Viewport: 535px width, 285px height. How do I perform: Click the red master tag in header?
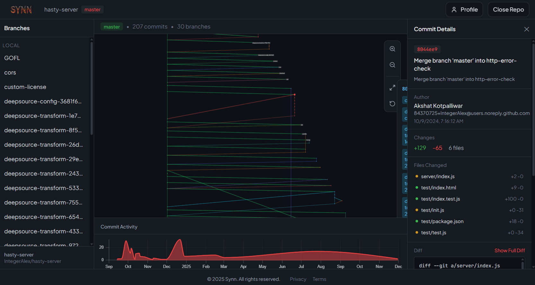pos(92,10)
